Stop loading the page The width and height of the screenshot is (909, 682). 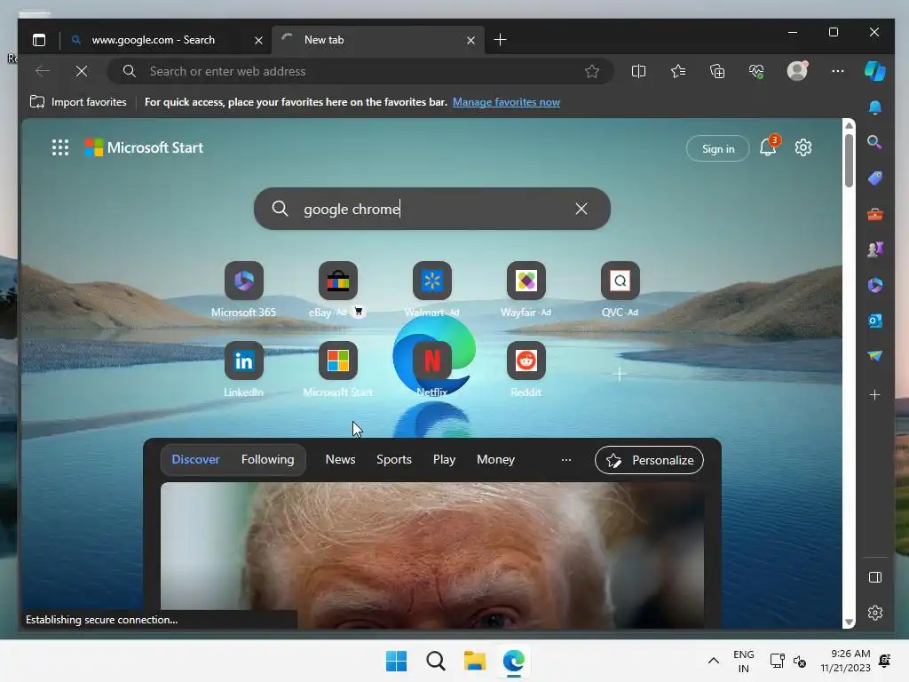coord(82,71)
